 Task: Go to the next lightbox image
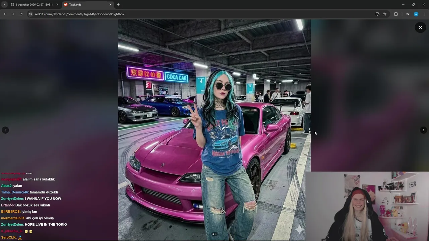click(423, 130)
